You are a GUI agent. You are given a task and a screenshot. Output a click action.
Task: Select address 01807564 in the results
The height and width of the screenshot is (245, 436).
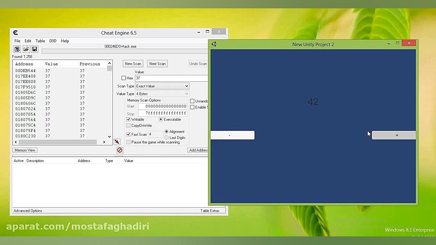25,120
